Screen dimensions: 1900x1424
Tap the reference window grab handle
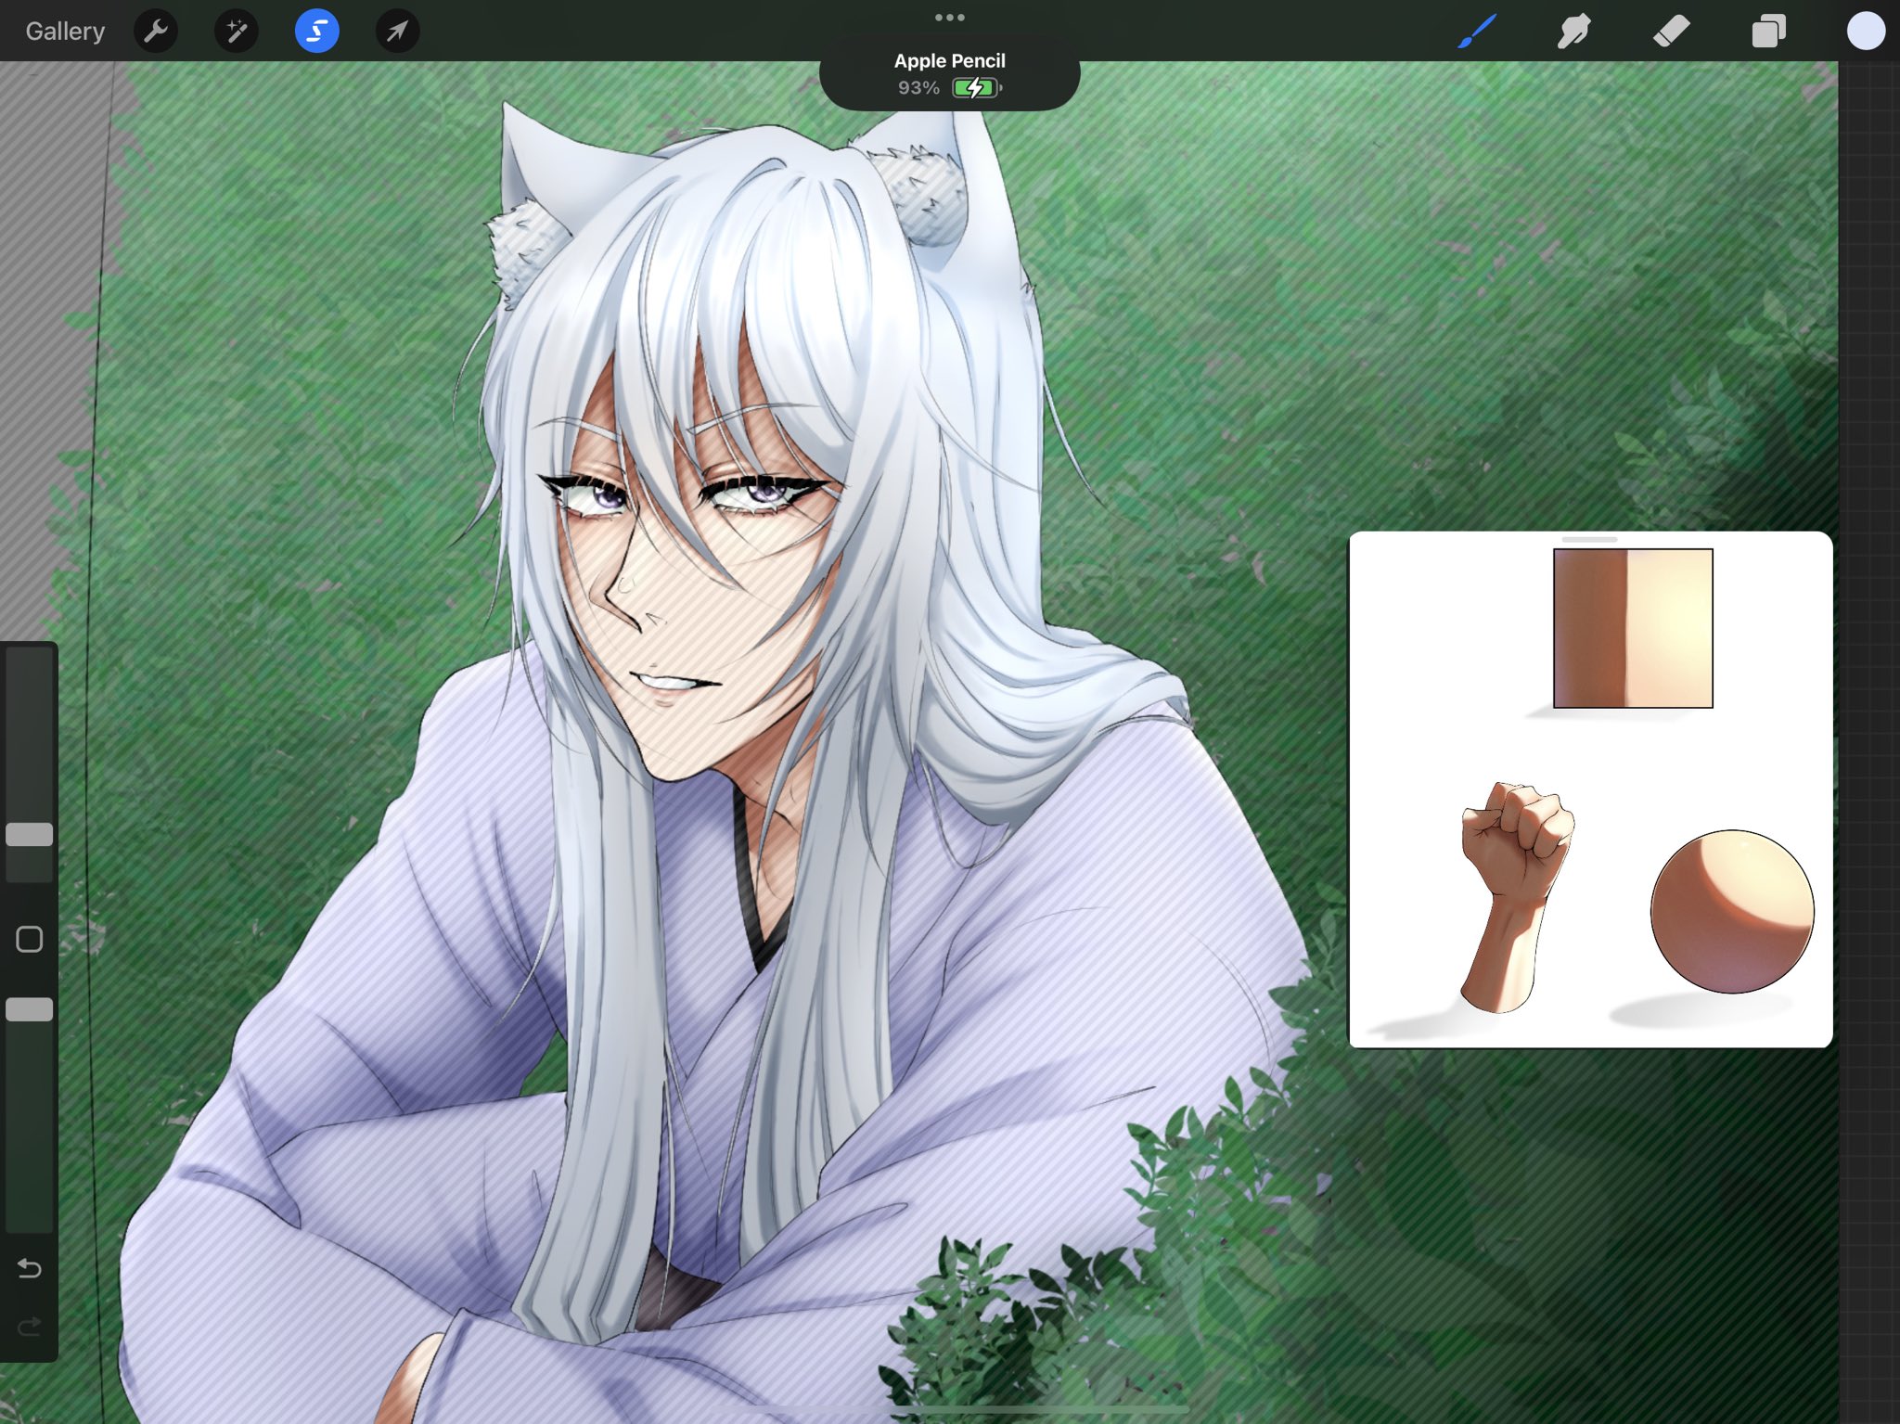point(1589,539)
